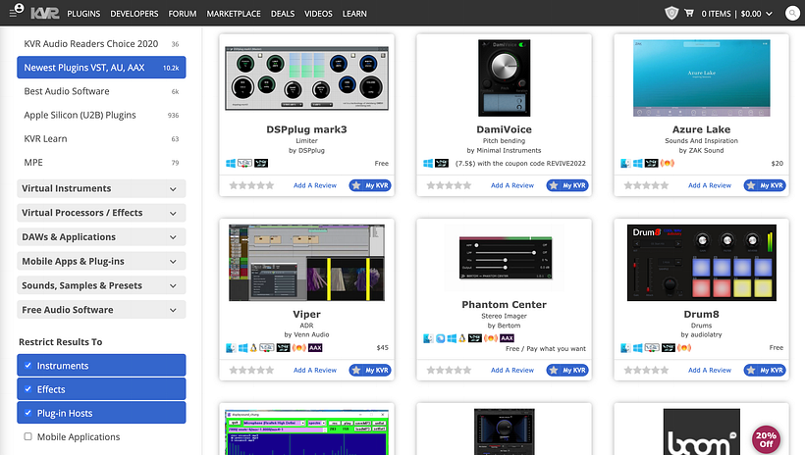The height and width of the screenshot is (455, 805).
Task: Add a review for DSPplug mark3
Action: (x=315, y=185)
